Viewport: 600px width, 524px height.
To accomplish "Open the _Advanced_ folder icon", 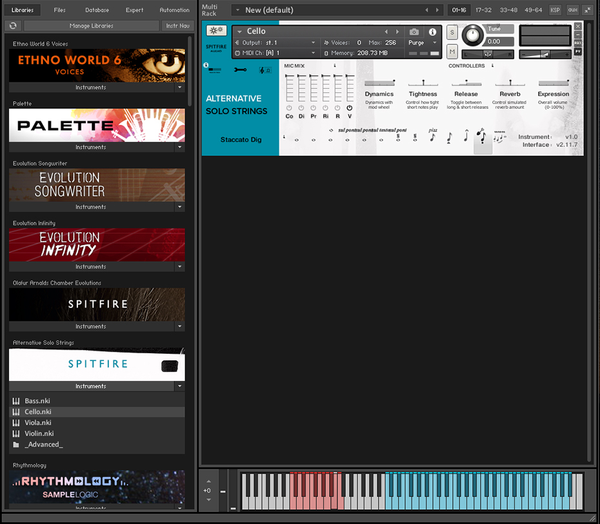I will click(16, 445).
